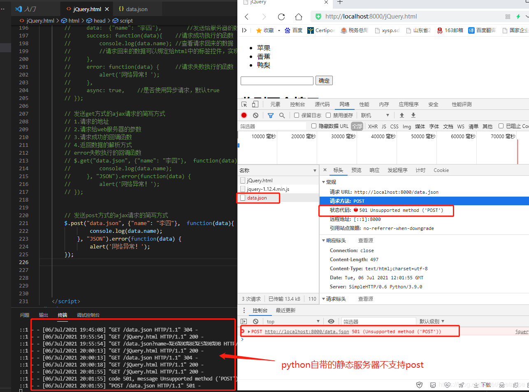This screenshot has width=529, height=392.
Task: Click the browser back arrow
Action: pos(247,16)
